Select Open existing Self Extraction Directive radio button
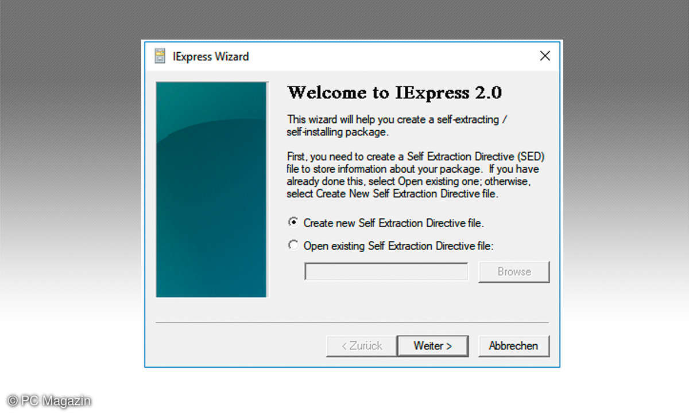Screen dimensions: 689x413 [294, 246]
